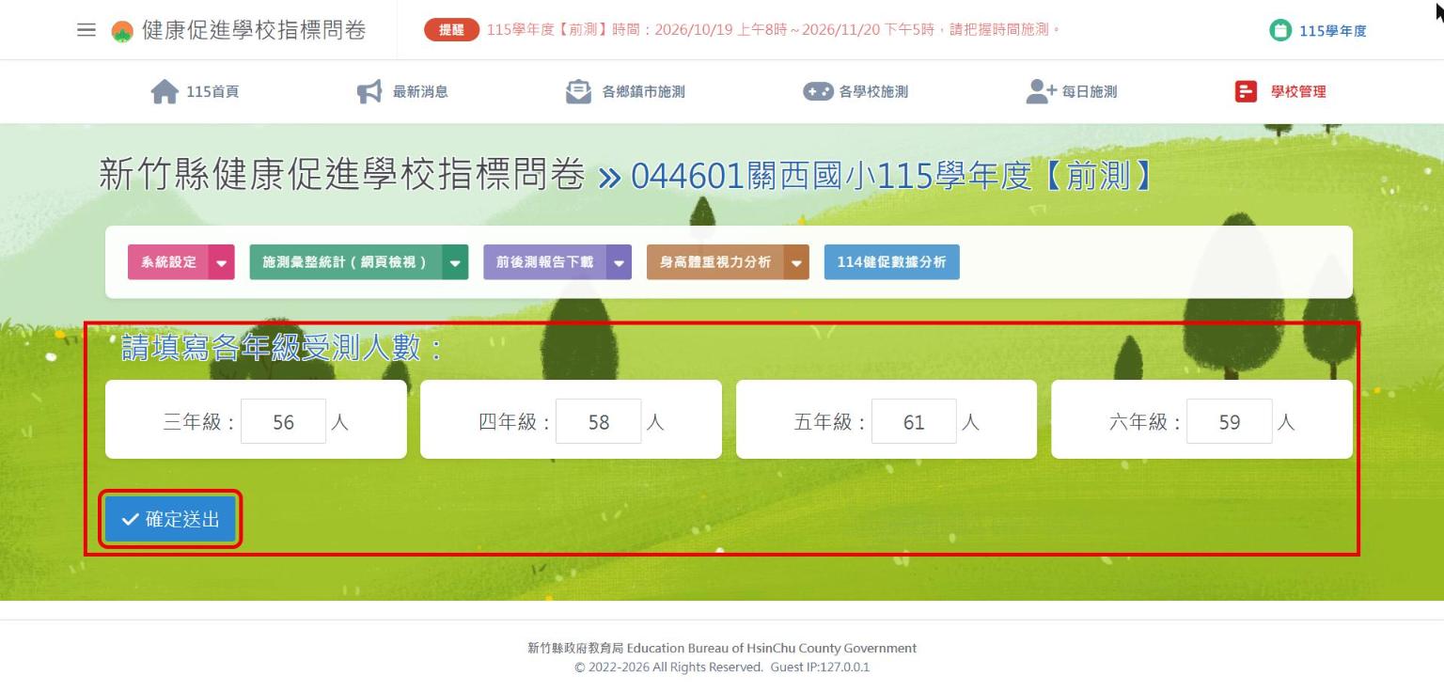
Task: Open the 學校管理 menu item
Action: tap(1280, 91)
